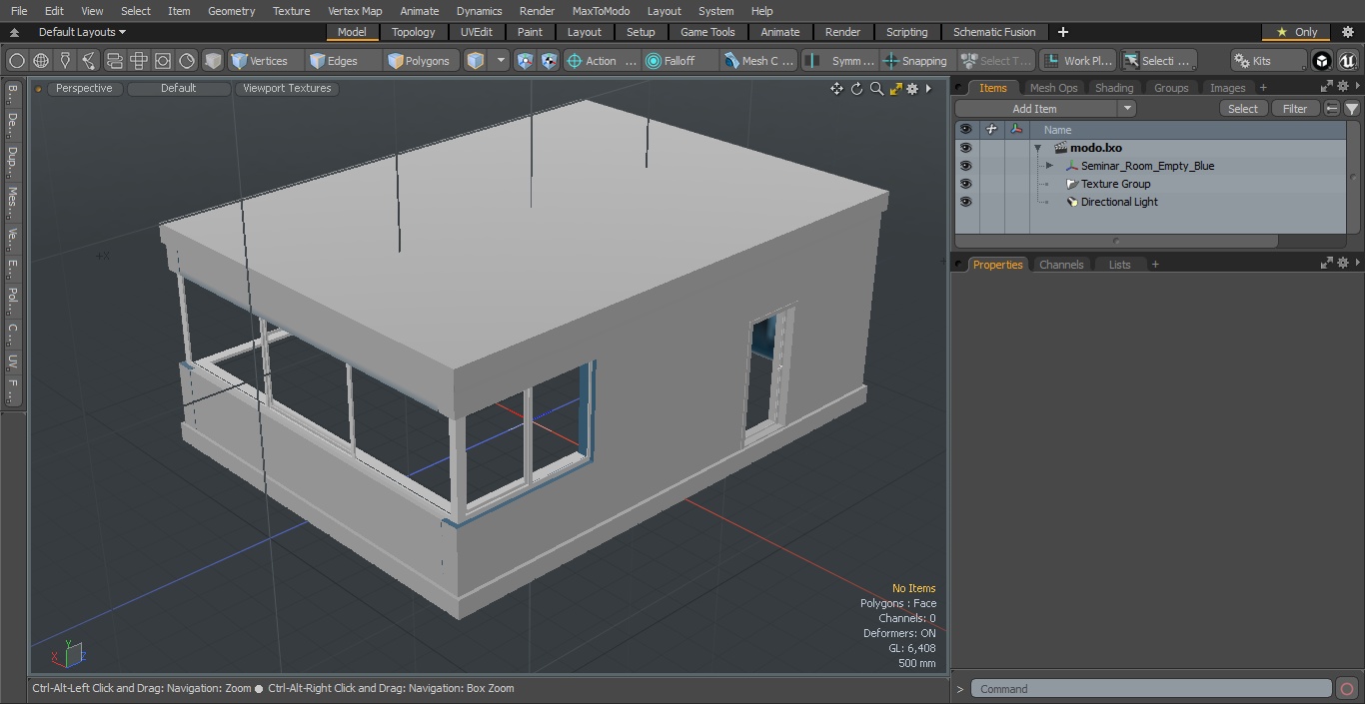This screenshot has width=1365, height=704.
Task: Switch to Schematic Fusion layout tab
Action: click(x=994, y=32)
